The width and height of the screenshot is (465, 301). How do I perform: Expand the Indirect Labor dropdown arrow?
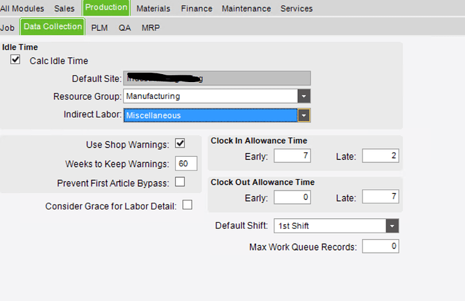(x=304, y=116)
